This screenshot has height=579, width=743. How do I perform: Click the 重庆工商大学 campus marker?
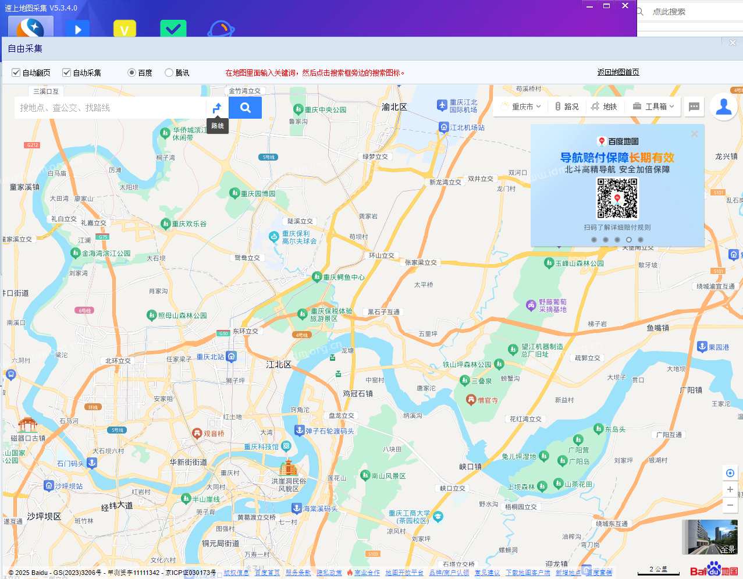(438, 517)
